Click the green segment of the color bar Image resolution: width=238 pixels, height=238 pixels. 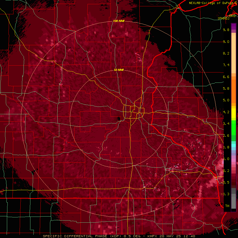234,127
